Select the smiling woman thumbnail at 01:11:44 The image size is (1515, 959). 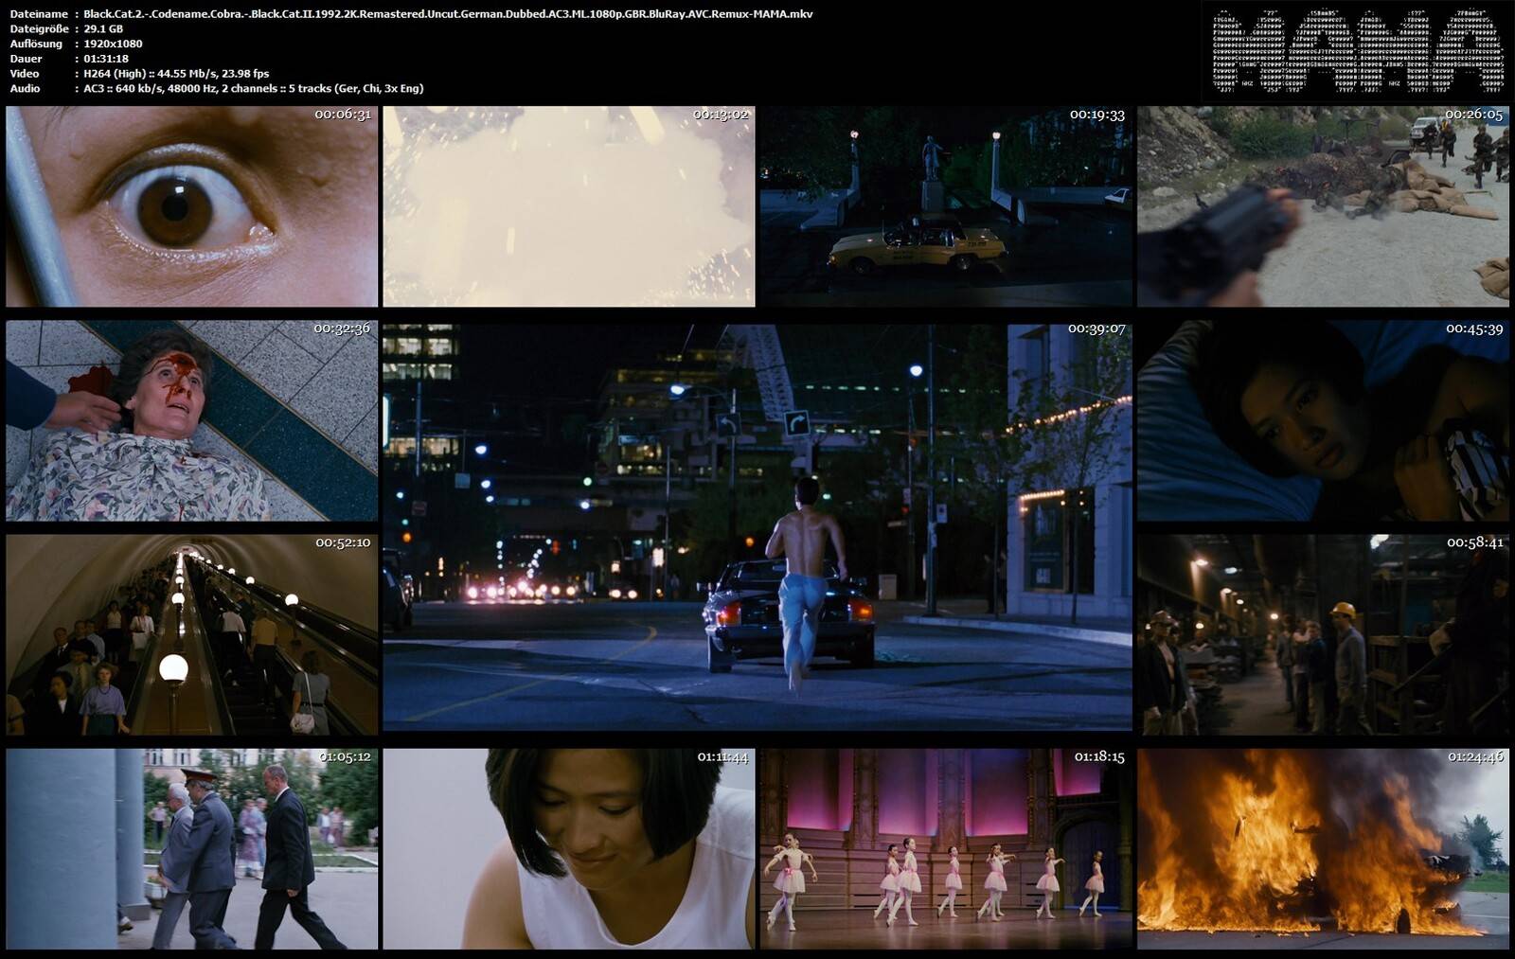coord(569,849)
